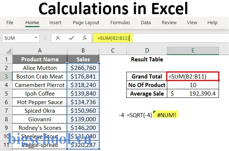Select column C header

pos(113,51)
